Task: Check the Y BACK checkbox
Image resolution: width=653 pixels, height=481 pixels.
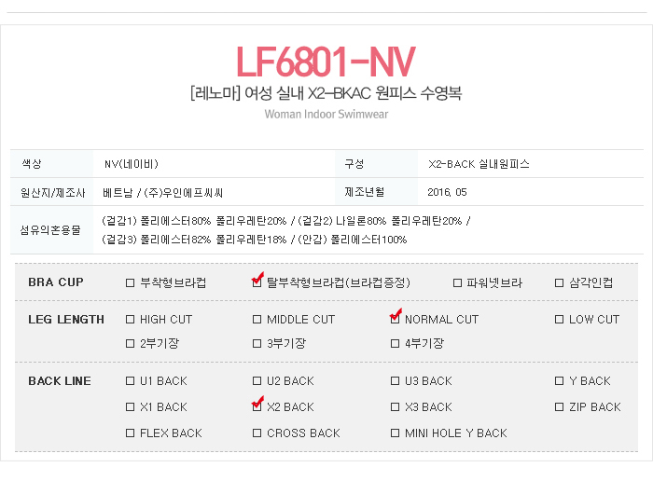Action: pos(560,381)
